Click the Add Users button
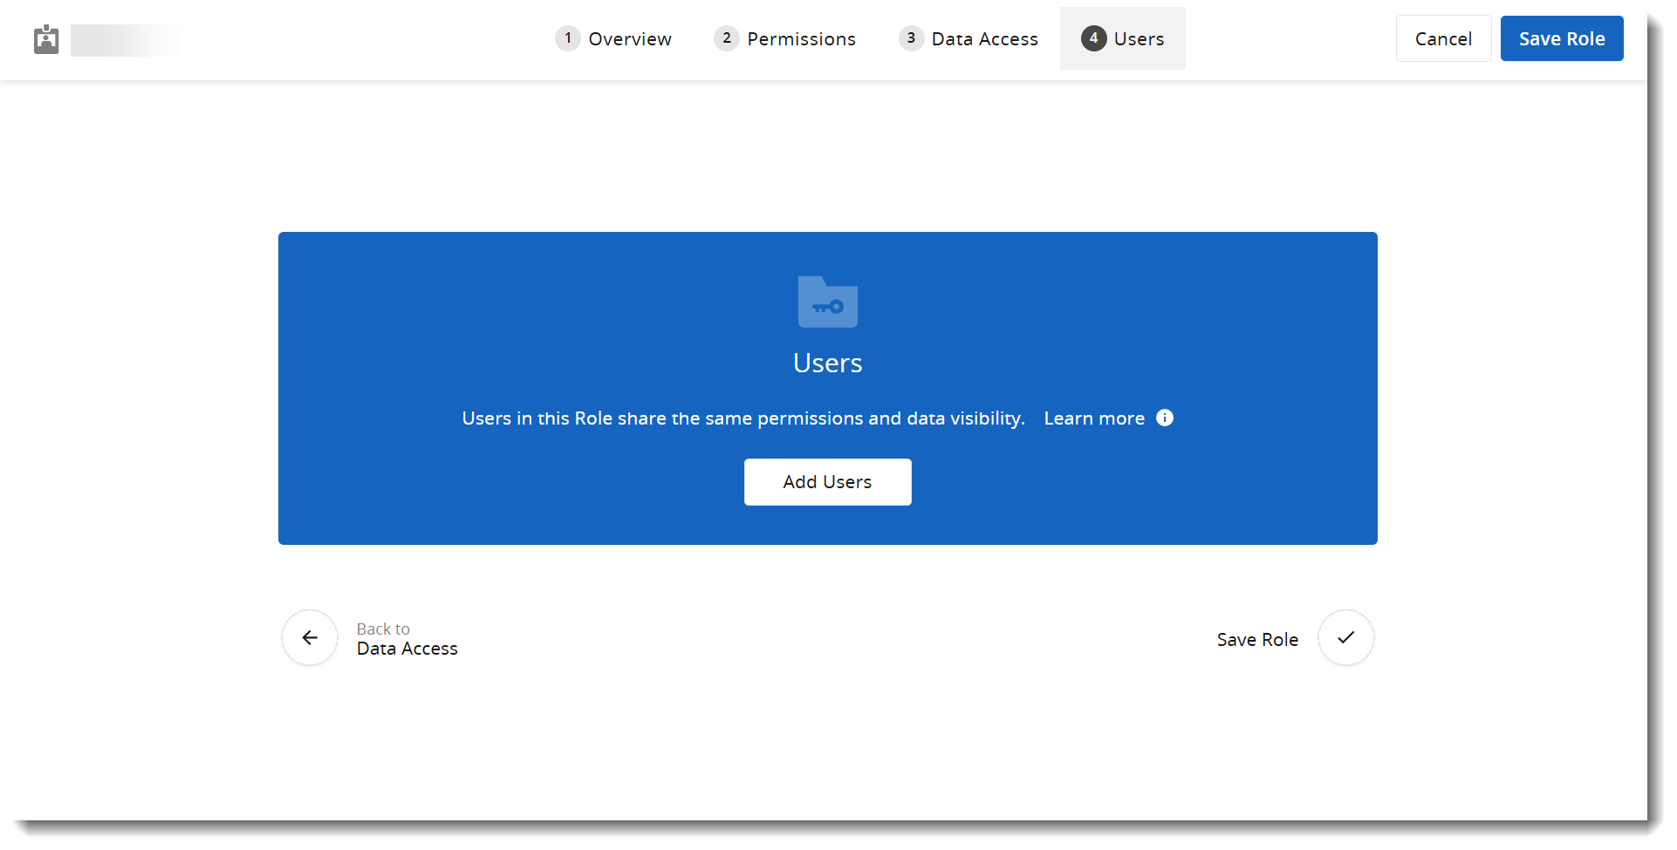Image resolution: width=1677 pixels, height=850 pixels. (x=827, y=482)
